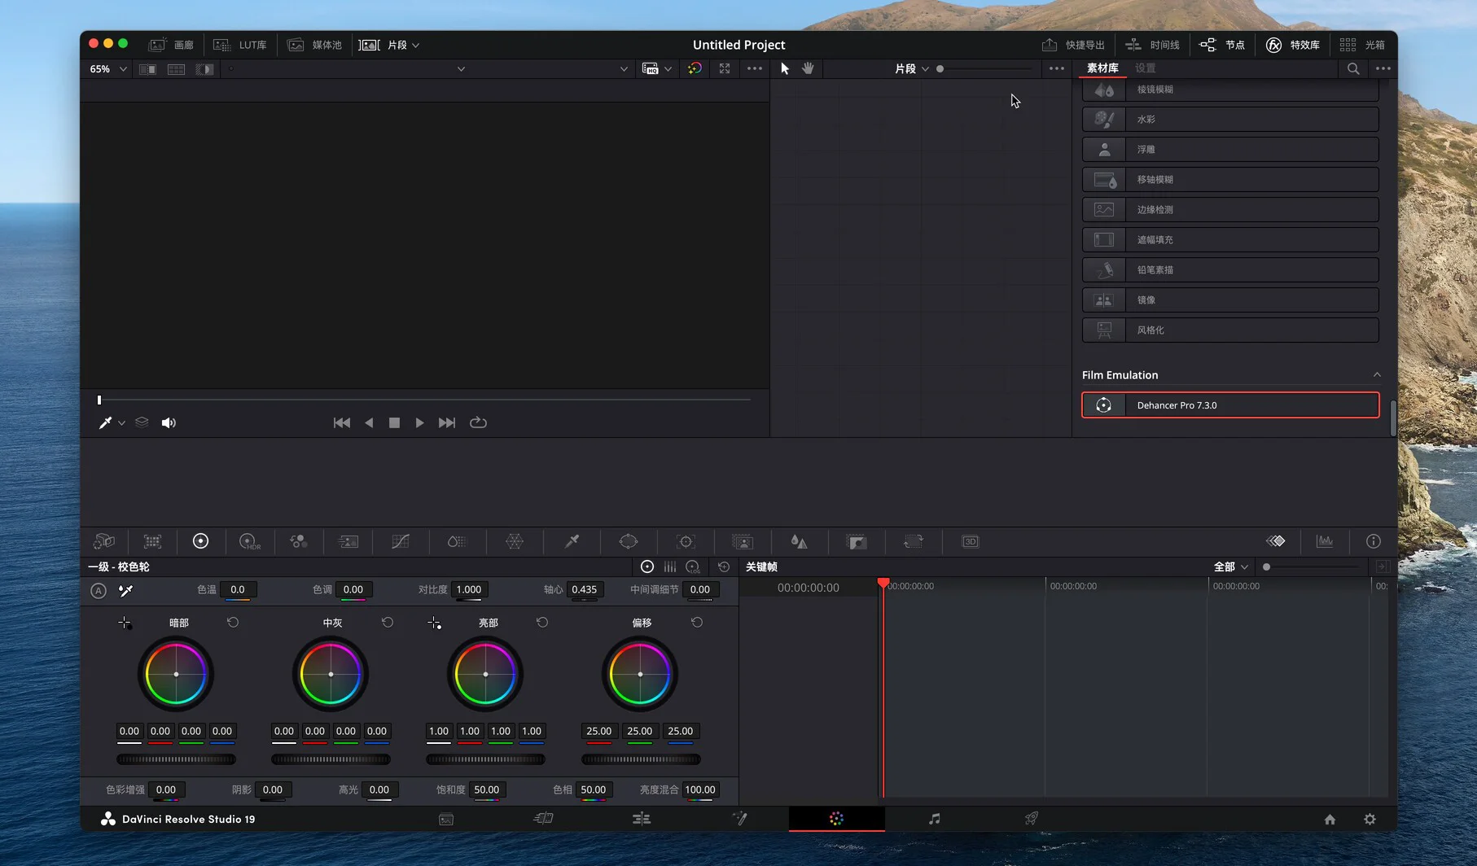Open the 特效库 effects library panel
Viewport: 1477px width, 866px height.
click(1293, 45)
